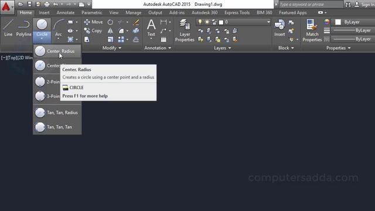The height and width of the screenshot is (211, 375).
Task: Toggle layer 0 on/off lightbulb
Action: click(x=200, y=22)
